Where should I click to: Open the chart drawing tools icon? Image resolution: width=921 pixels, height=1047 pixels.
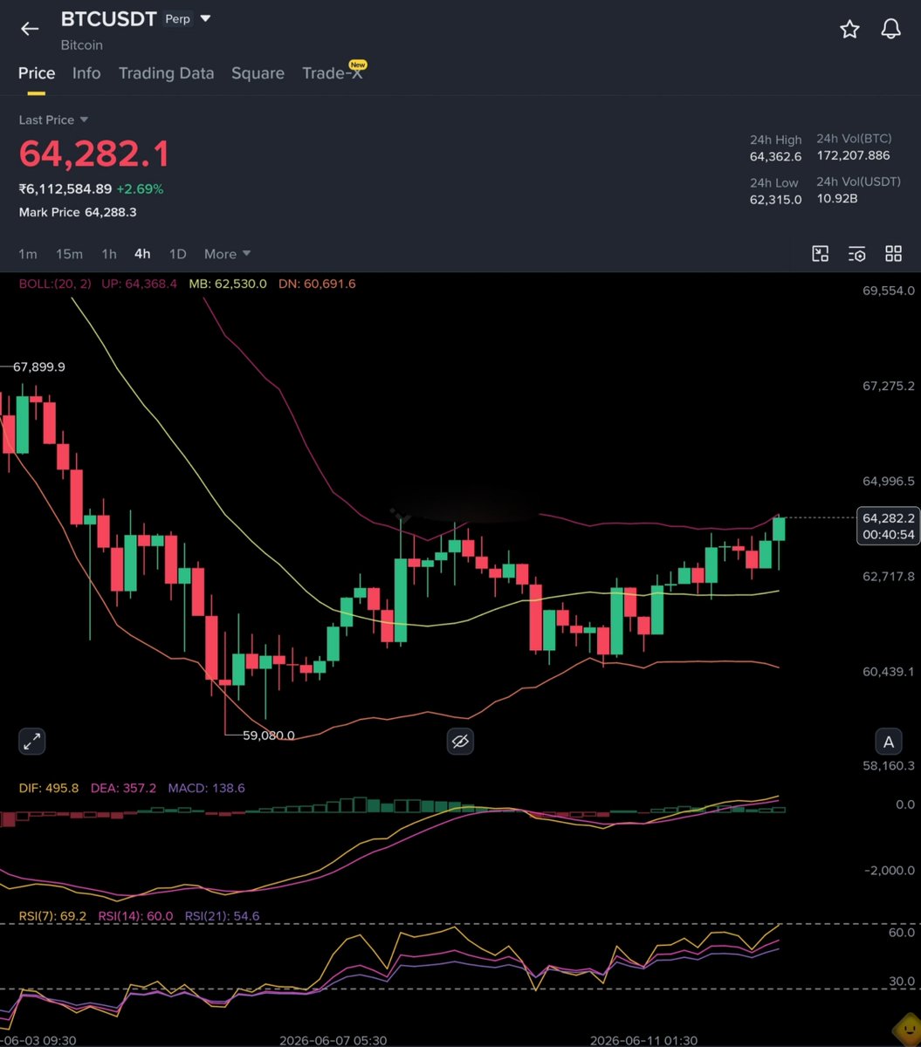820,254
